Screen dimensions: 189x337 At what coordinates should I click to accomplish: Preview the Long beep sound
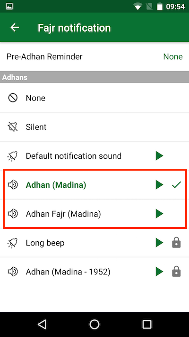coord(159,243)
